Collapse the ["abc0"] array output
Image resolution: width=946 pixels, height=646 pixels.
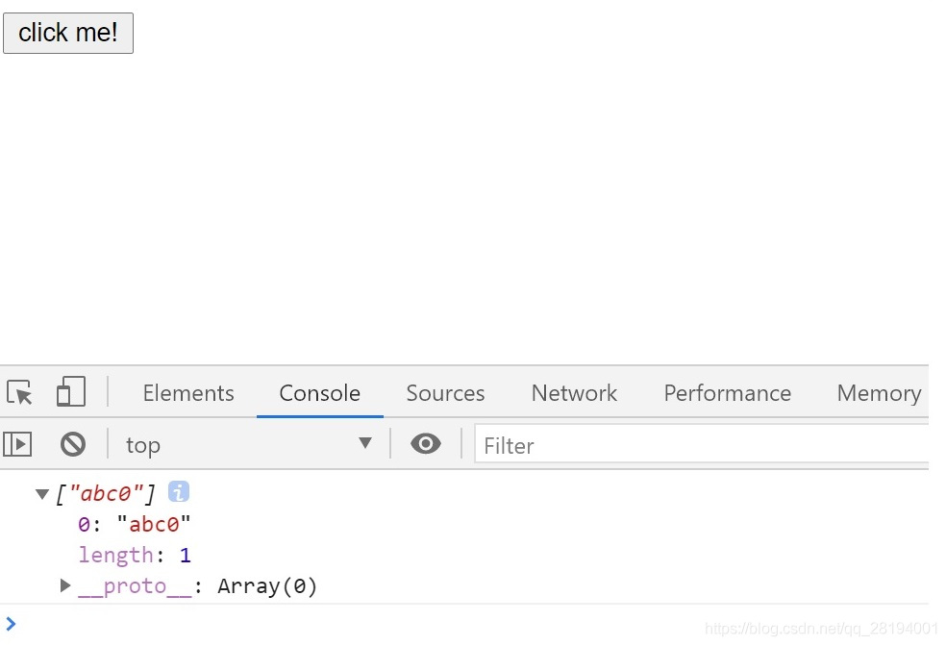click(x=41, y=494)
